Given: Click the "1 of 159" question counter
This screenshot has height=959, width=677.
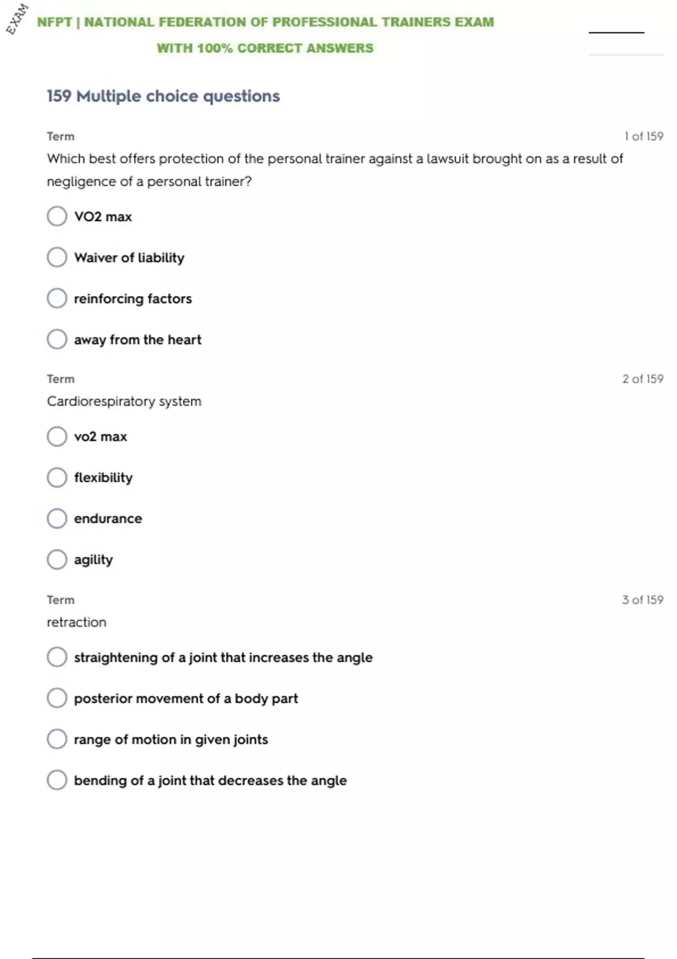Looking at the screenshot, I should 644,137.
